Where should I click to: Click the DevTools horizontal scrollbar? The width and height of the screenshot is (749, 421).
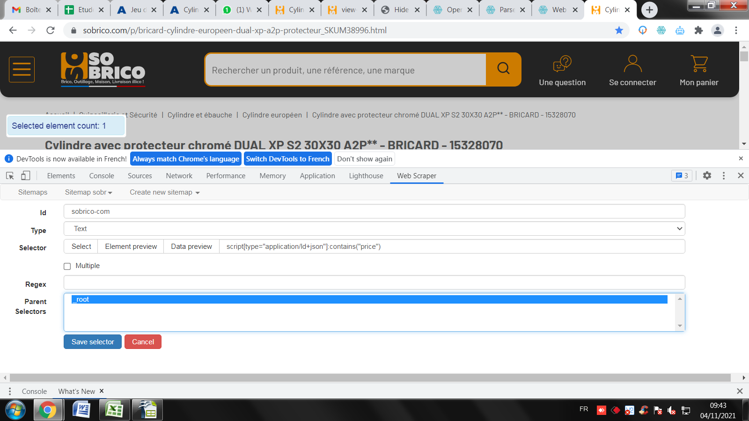pyautogui.click(x=370, y=377)
